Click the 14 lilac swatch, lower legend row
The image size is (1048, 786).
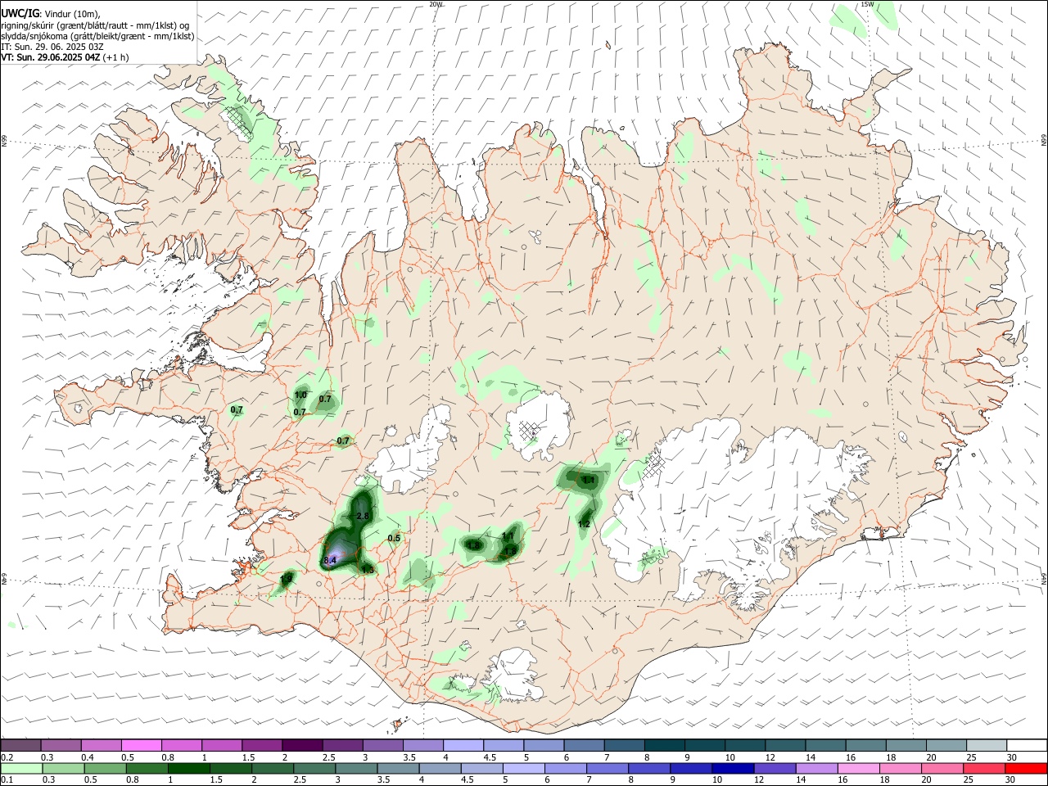click(x=815, y=768)
